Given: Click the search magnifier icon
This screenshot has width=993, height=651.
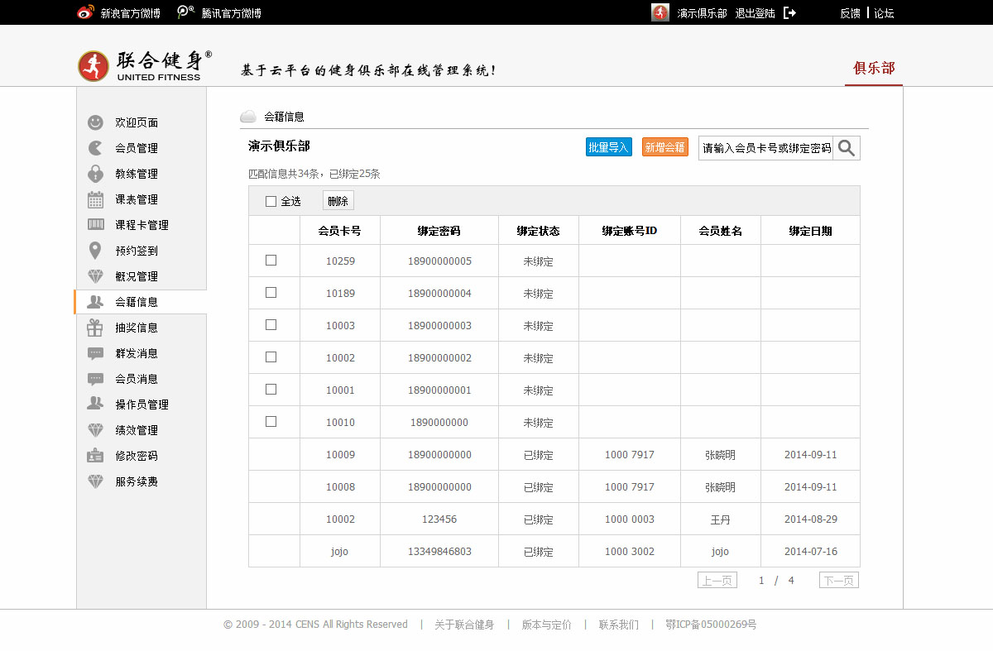Looking at the screenshot, I should tap(846, 148).
